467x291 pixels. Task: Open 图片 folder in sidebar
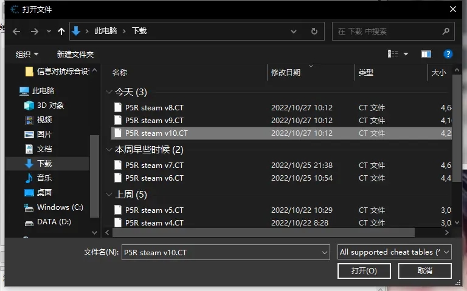click(38, 134)
